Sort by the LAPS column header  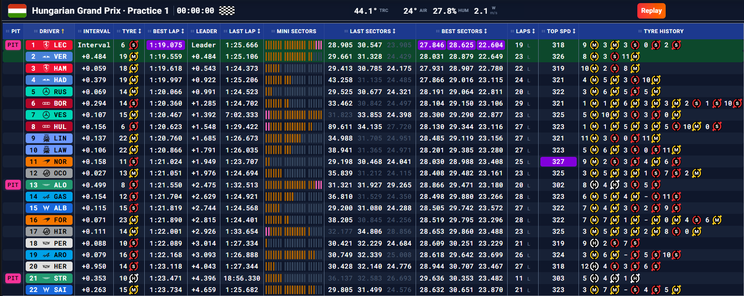(523, 31)
